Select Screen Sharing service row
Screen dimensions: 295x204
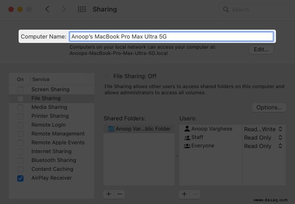coord(51,89)
